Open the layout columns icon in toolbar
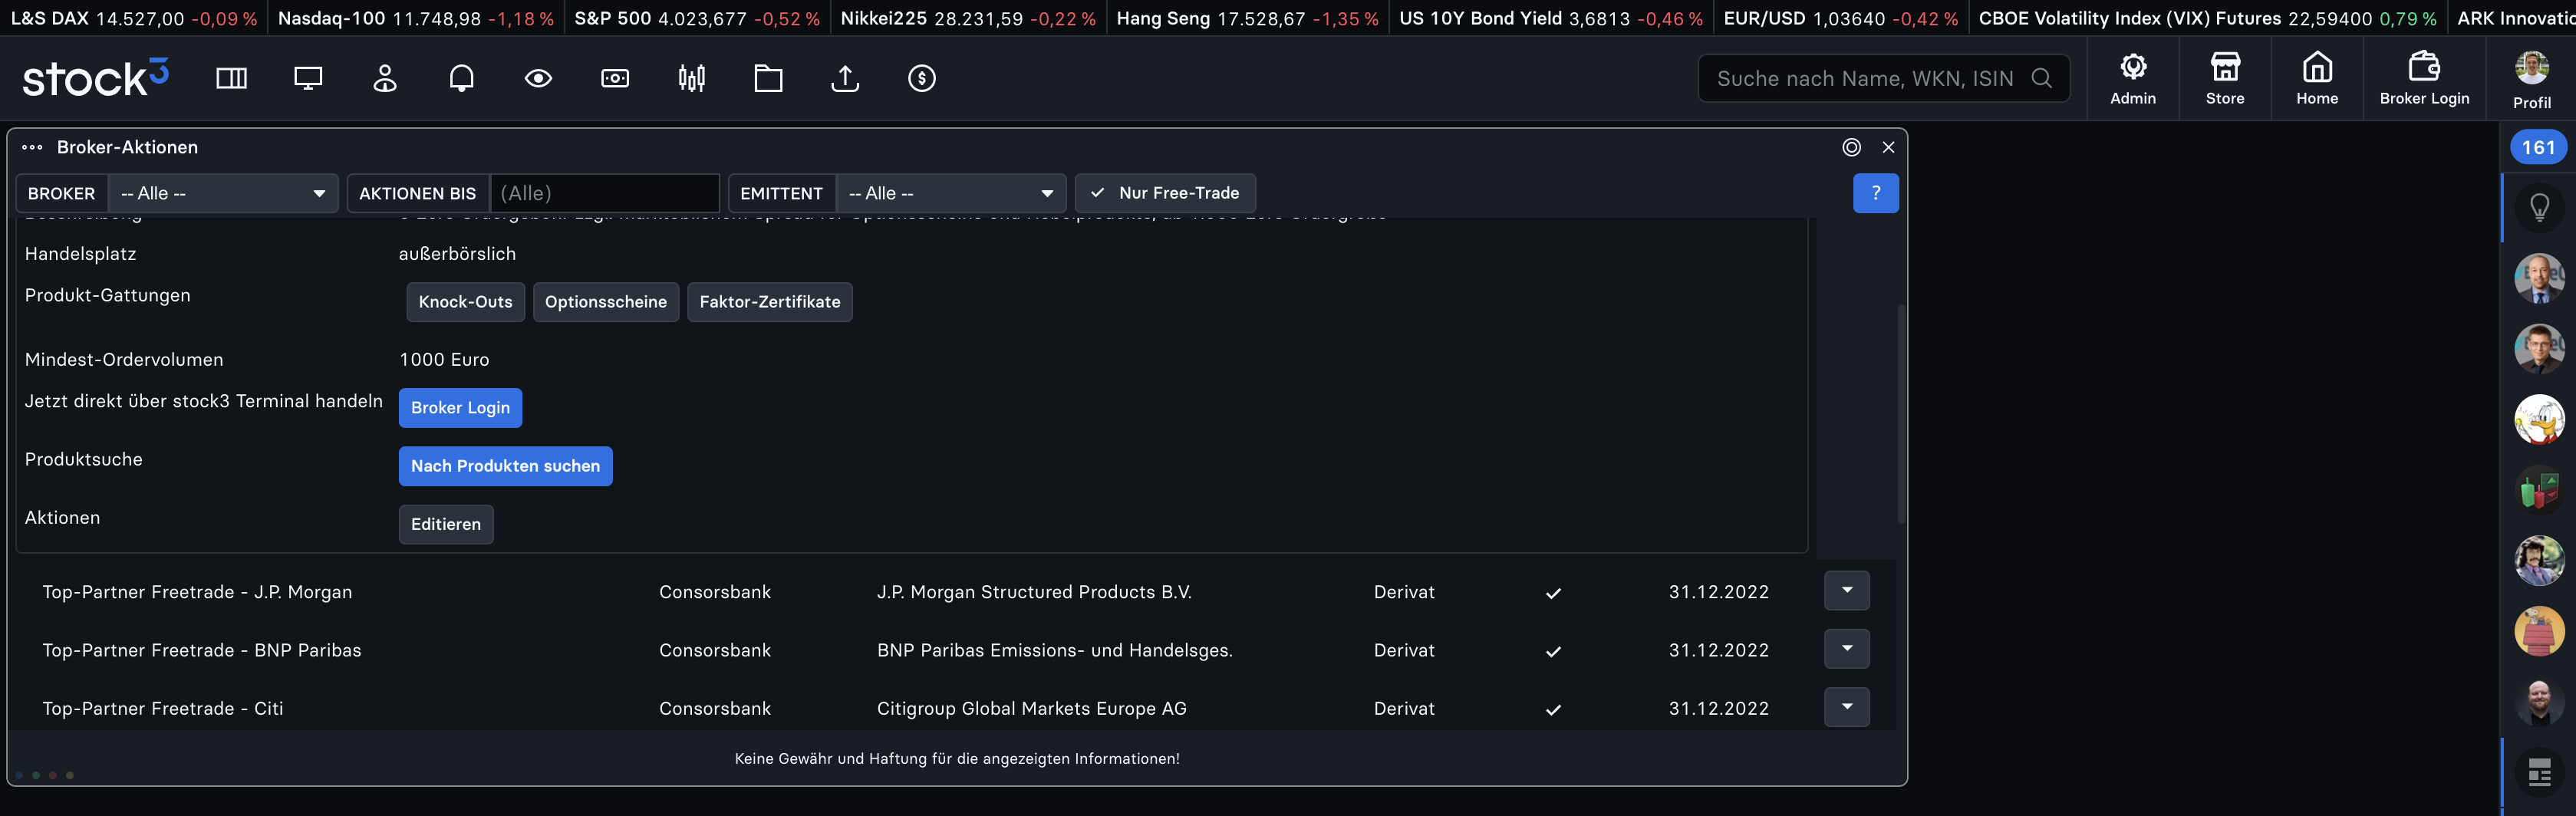Screen dimensions: 2576x816 pos(231,78)
